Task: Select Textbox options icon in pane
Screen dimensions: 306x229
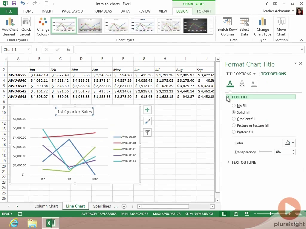Action: pos(254,84)
